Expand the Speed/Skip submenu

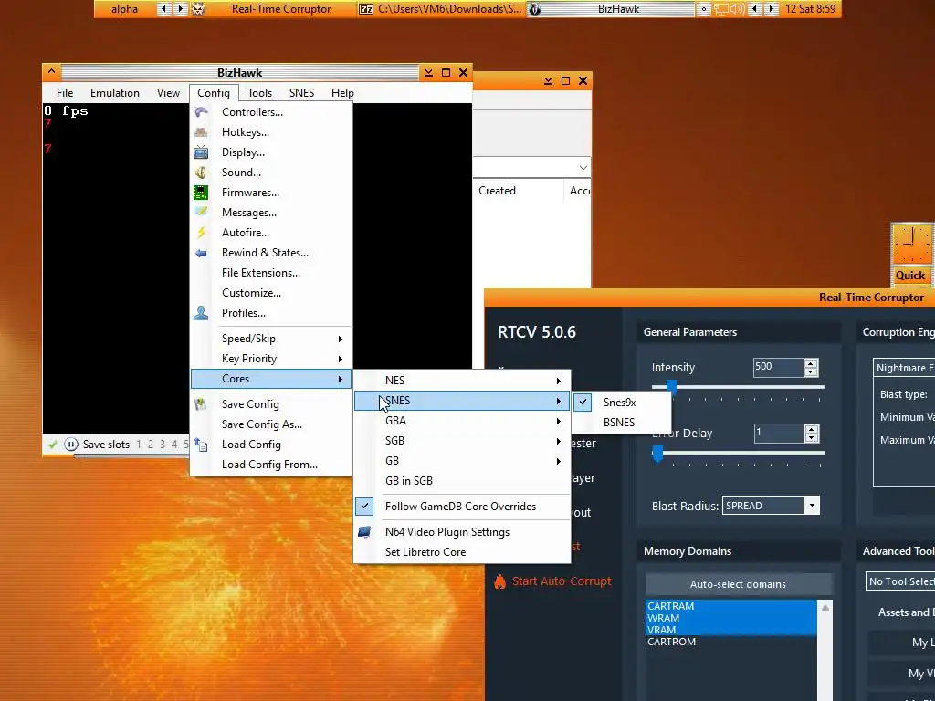click(x=271, y=339)
